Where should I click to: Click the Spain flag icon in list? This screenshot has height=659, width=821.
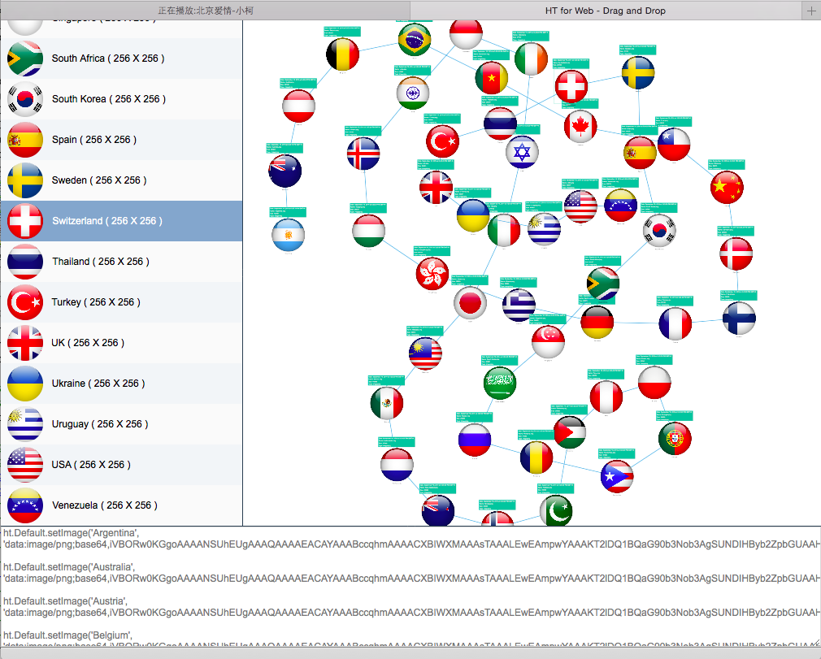[25, 140]
